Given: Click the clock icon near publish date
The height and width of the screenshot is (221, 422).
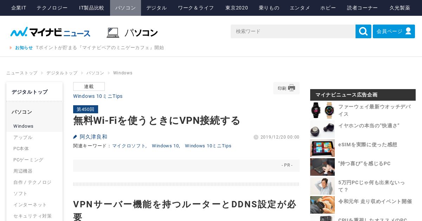Looking at the screenshot, I should point(256,137).
